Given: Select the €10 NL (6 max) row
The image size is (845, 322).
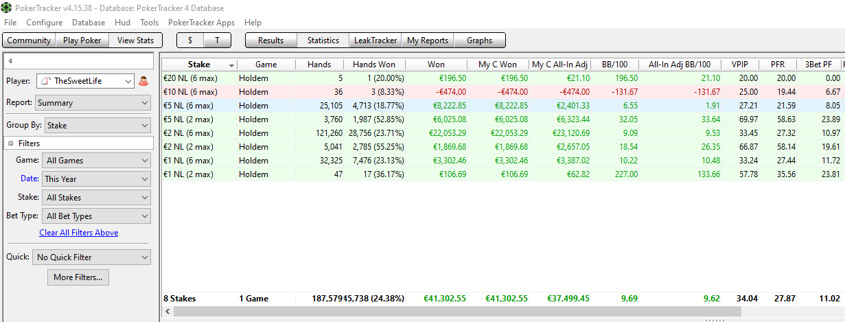Looking at the screenshot, I should coord(502,92).
